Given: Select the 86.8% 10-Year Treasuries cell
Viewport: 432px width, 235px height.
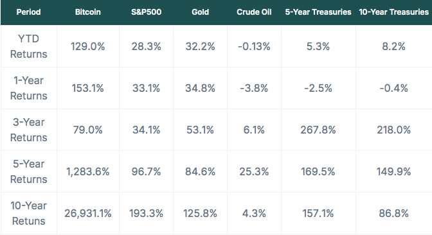Looking at the screenshot, I should tap(394, 214).
